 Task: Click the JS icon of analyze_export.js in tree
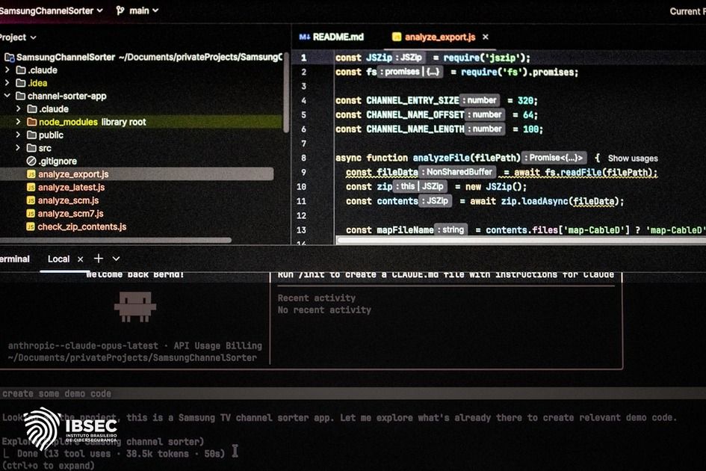coord(31,174)
